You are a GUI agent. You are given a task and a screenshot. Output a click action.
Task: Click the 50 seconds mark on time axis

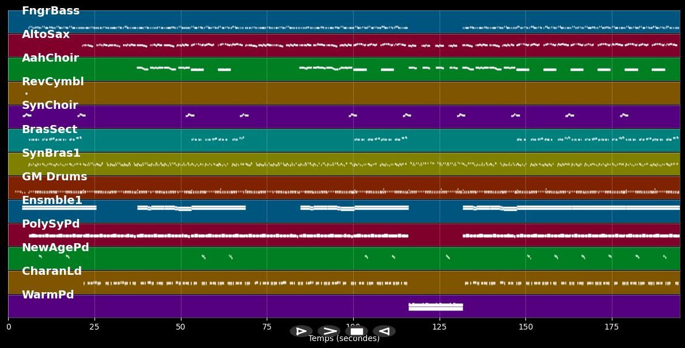(181, 327)
